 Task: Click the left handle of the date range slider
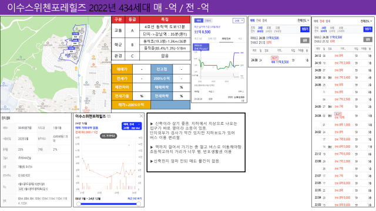tap(79, 204)
